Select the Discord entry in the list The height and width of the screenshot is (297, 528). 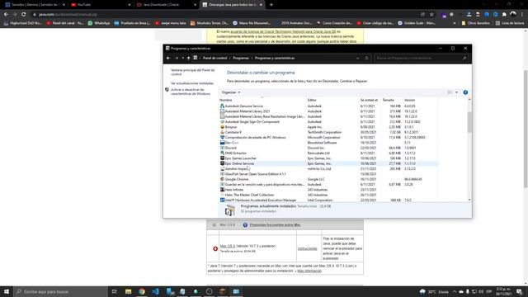pos(231,148)
